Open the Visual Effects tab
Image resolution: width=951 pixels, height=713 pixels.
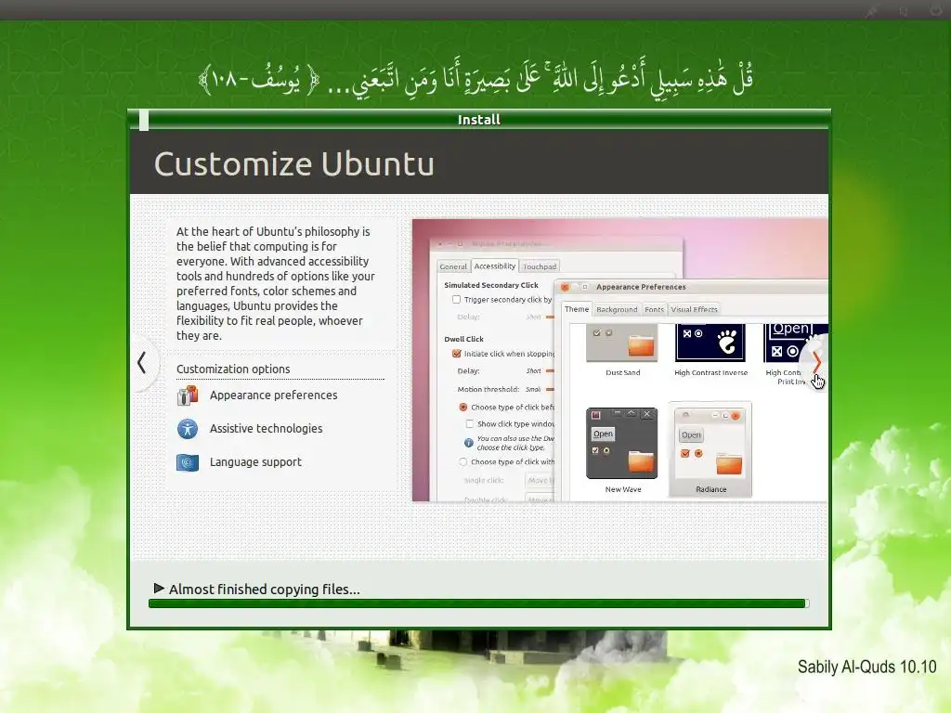pos(694,309)
